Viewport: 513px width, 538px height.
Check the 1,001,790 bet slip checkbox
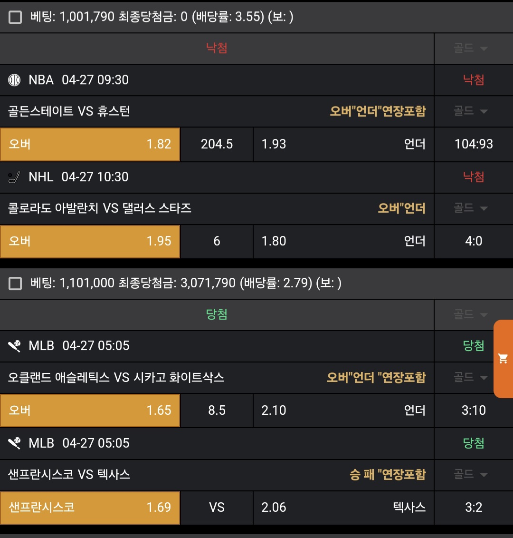[x=16, y=18]
